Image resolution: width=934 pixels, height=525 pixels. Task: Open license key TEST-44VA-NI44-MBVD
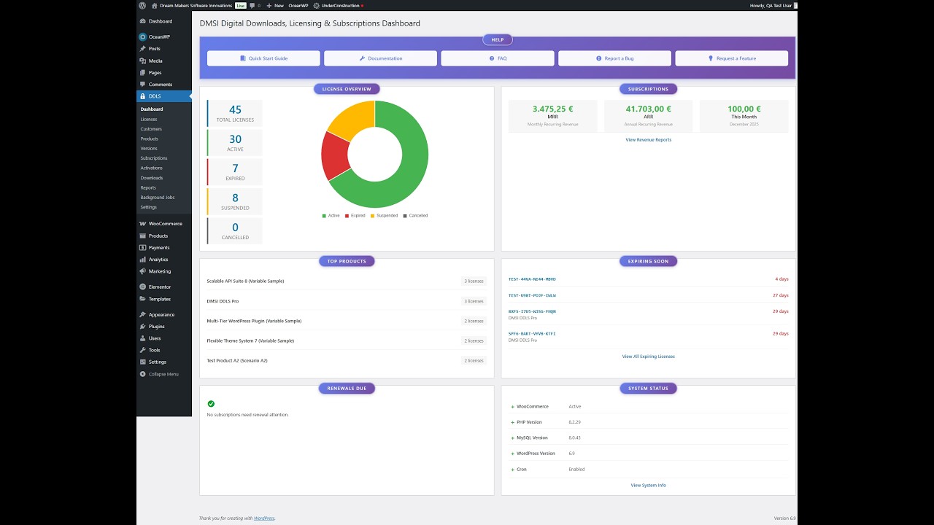[532, 279]
